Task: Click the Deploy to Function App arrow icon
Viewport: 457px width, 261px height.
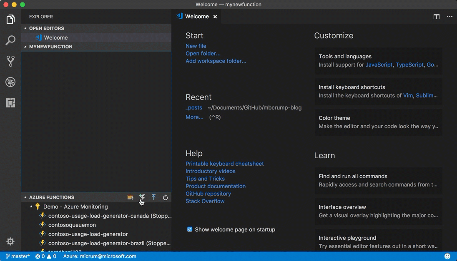Action: (154, 197)
